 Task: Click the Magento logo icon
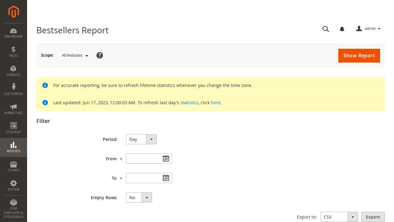[14, 12]
